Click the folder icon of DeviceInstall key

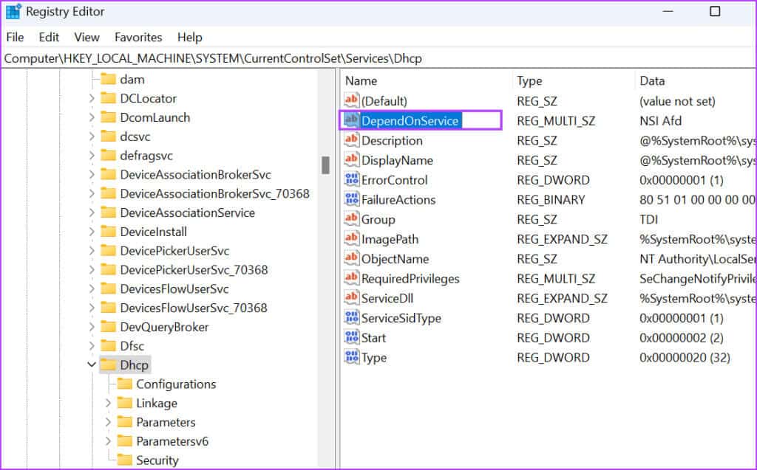pyautogui.click(x=108, y=232)
